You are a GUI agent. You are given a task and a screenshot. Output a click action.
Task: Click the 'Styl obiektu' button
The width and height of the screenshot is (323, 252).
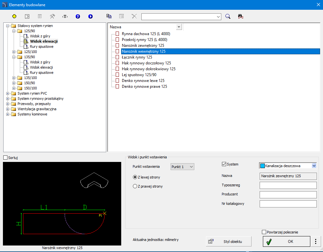click(229, 242)
